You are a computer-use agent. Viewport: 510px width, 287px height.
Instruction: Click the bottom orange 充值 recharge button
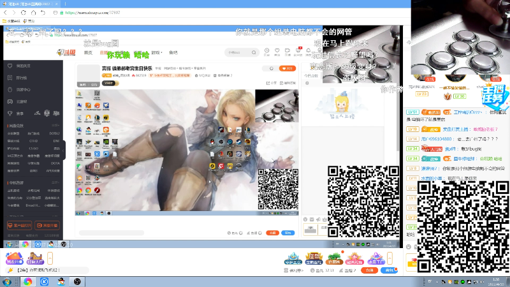pyautogui.click(x=370, y=270)
